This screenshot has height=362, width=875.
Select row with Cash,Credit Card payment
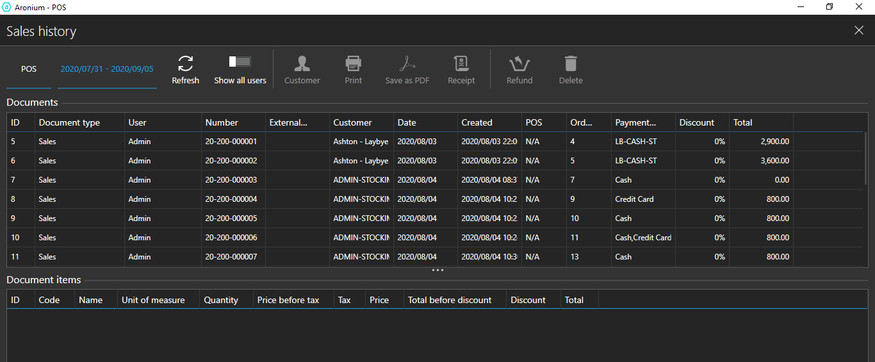(642, 238)
